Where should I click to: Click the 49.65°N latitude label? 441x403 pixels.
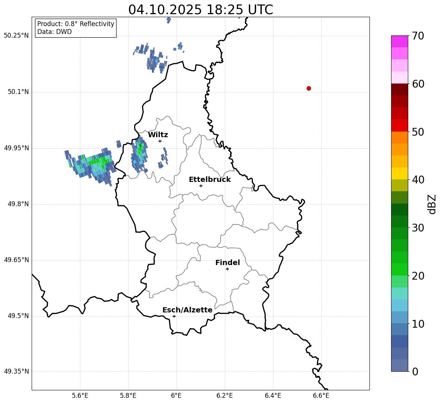(x=16, y=260)
